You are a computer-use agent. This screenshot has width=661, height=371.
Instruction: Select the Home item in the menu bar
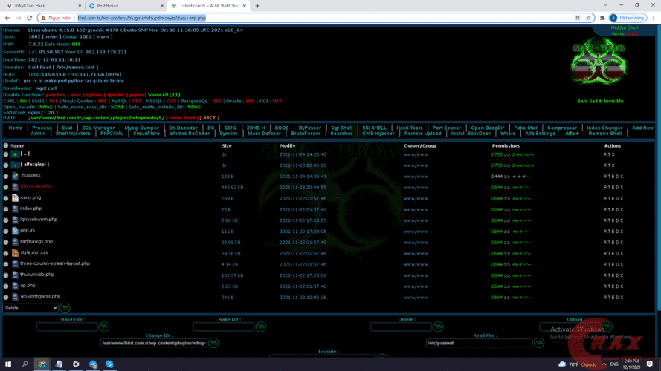click(x=15, y=128)
